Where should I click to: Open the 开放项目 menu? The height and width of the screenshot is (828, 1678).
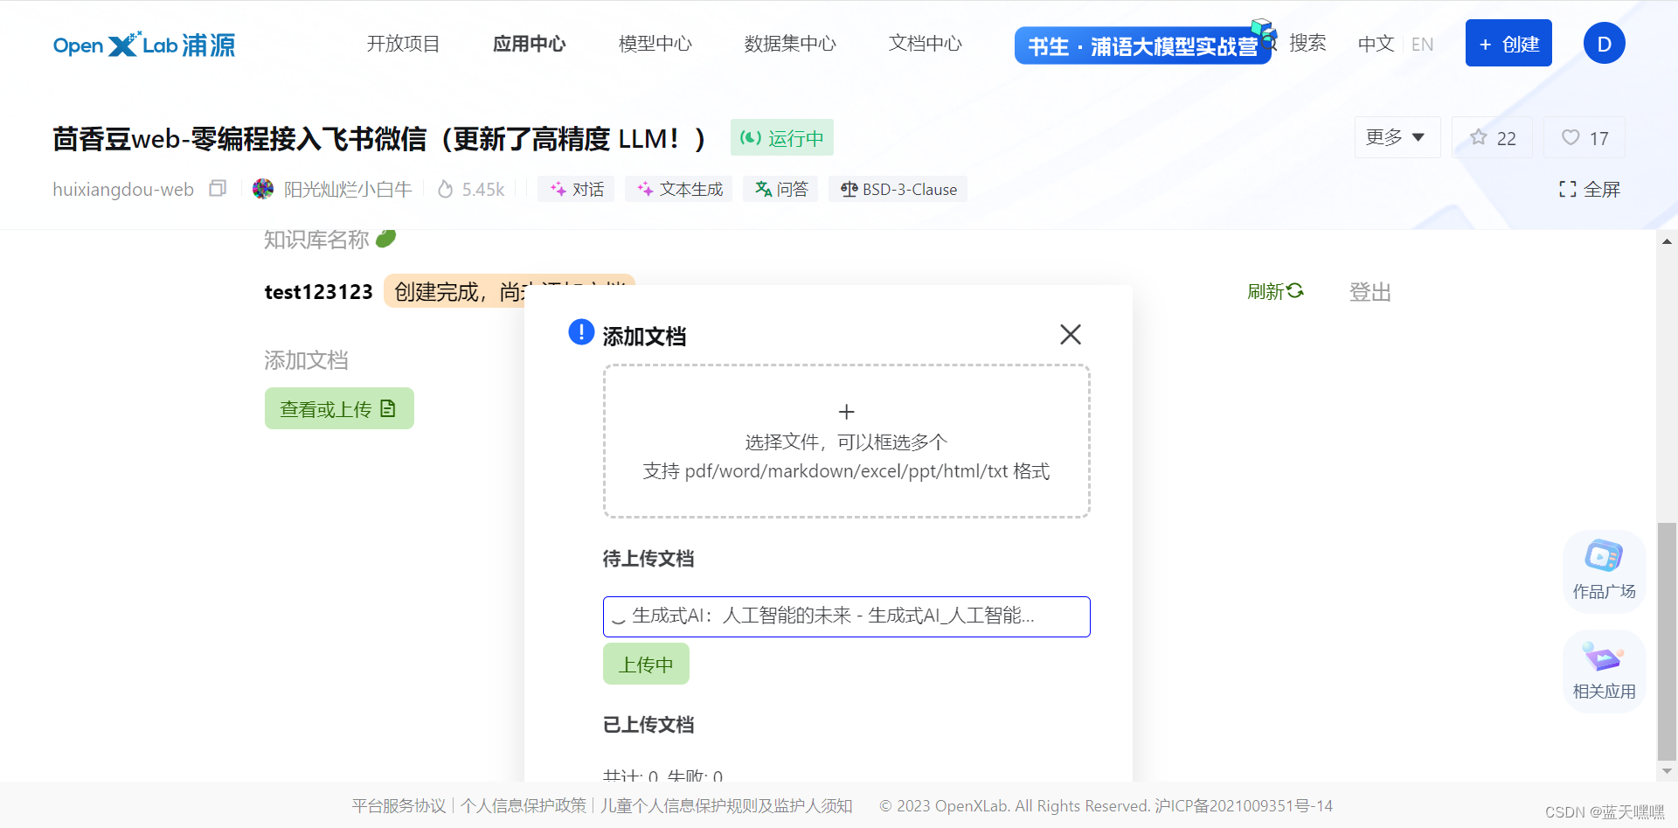(x=403, y=44)
